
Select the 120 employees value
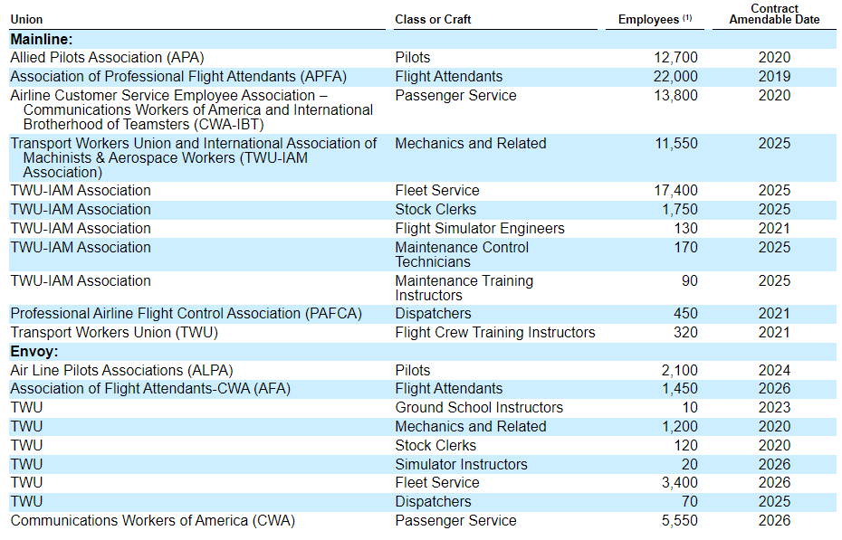coord(685,446)
